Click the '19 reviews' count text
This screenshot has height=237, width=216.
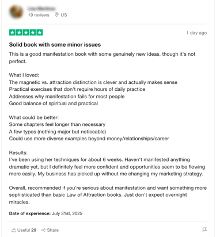point(39,15)
